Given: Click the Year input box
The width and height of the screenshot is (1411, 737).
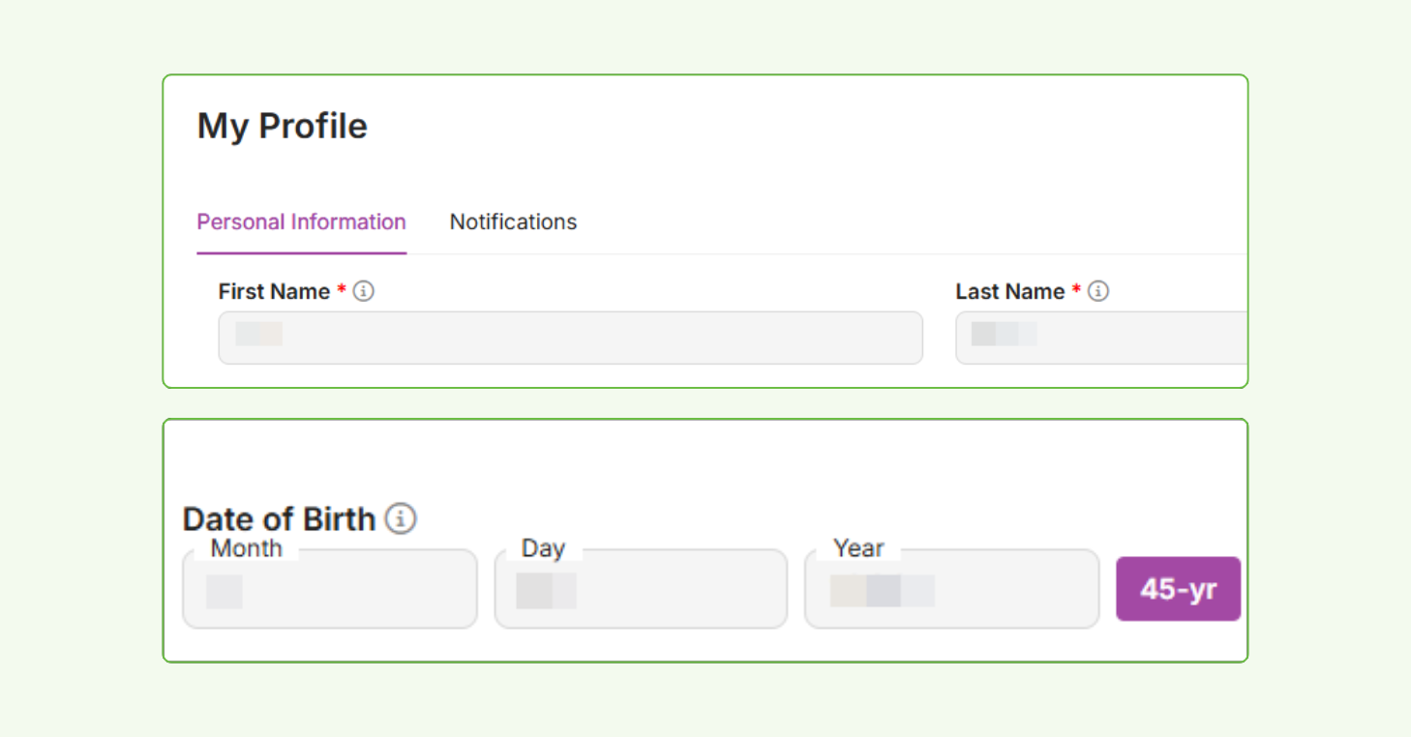Looking at the screenshot, I should pyautogui.click(x=951, y=588).
